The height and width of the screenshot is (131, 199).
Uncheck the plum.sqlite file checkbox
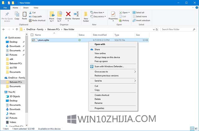click(33, 40)
